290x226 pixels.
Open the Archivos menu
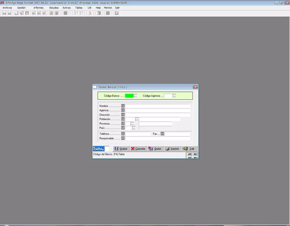point(7,8)
